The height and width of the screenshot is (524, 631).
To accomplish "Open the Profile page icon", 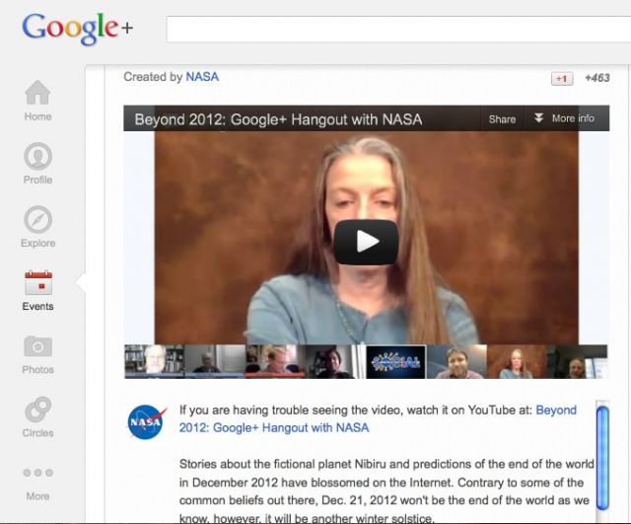I will 38,157.
